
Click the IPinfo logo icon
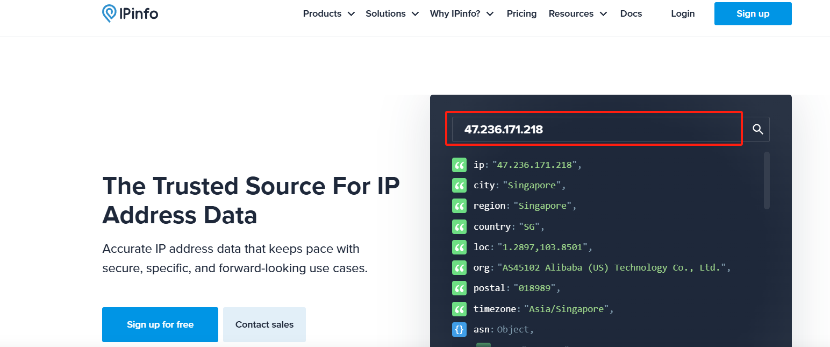(x=109, y=13)
